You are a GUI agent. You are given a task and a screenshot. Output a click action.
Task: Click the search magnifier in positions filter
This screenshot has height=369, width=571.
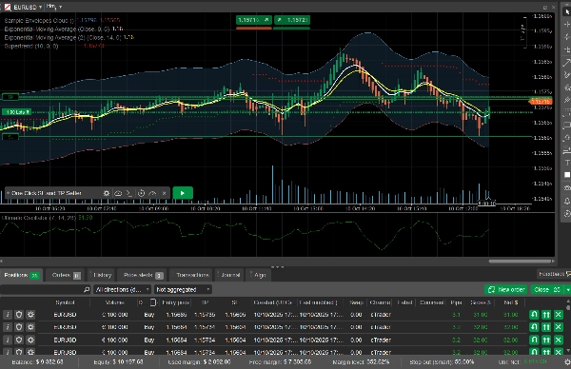click(x=87, y=290)
